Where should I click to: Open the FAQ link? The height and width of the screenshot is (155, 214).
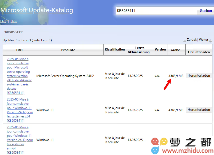[x=3, y=21]
